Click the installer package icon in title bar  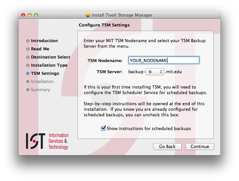[x=88, y=15]
